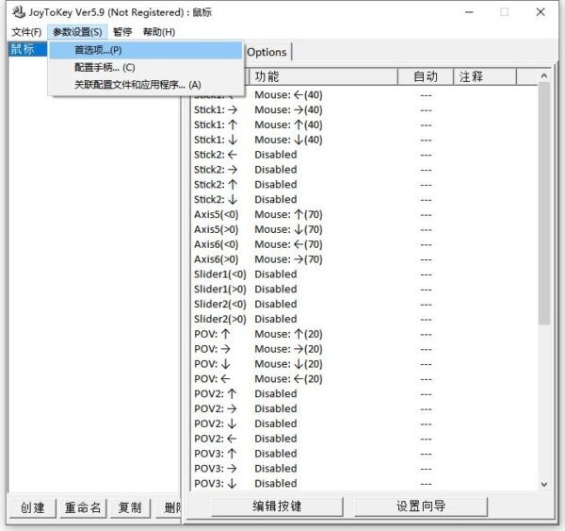The height and width of the screenshot is (531, 565).
Task: Choose 配置手柄... (C) menu entry
Action: point(146,68)
